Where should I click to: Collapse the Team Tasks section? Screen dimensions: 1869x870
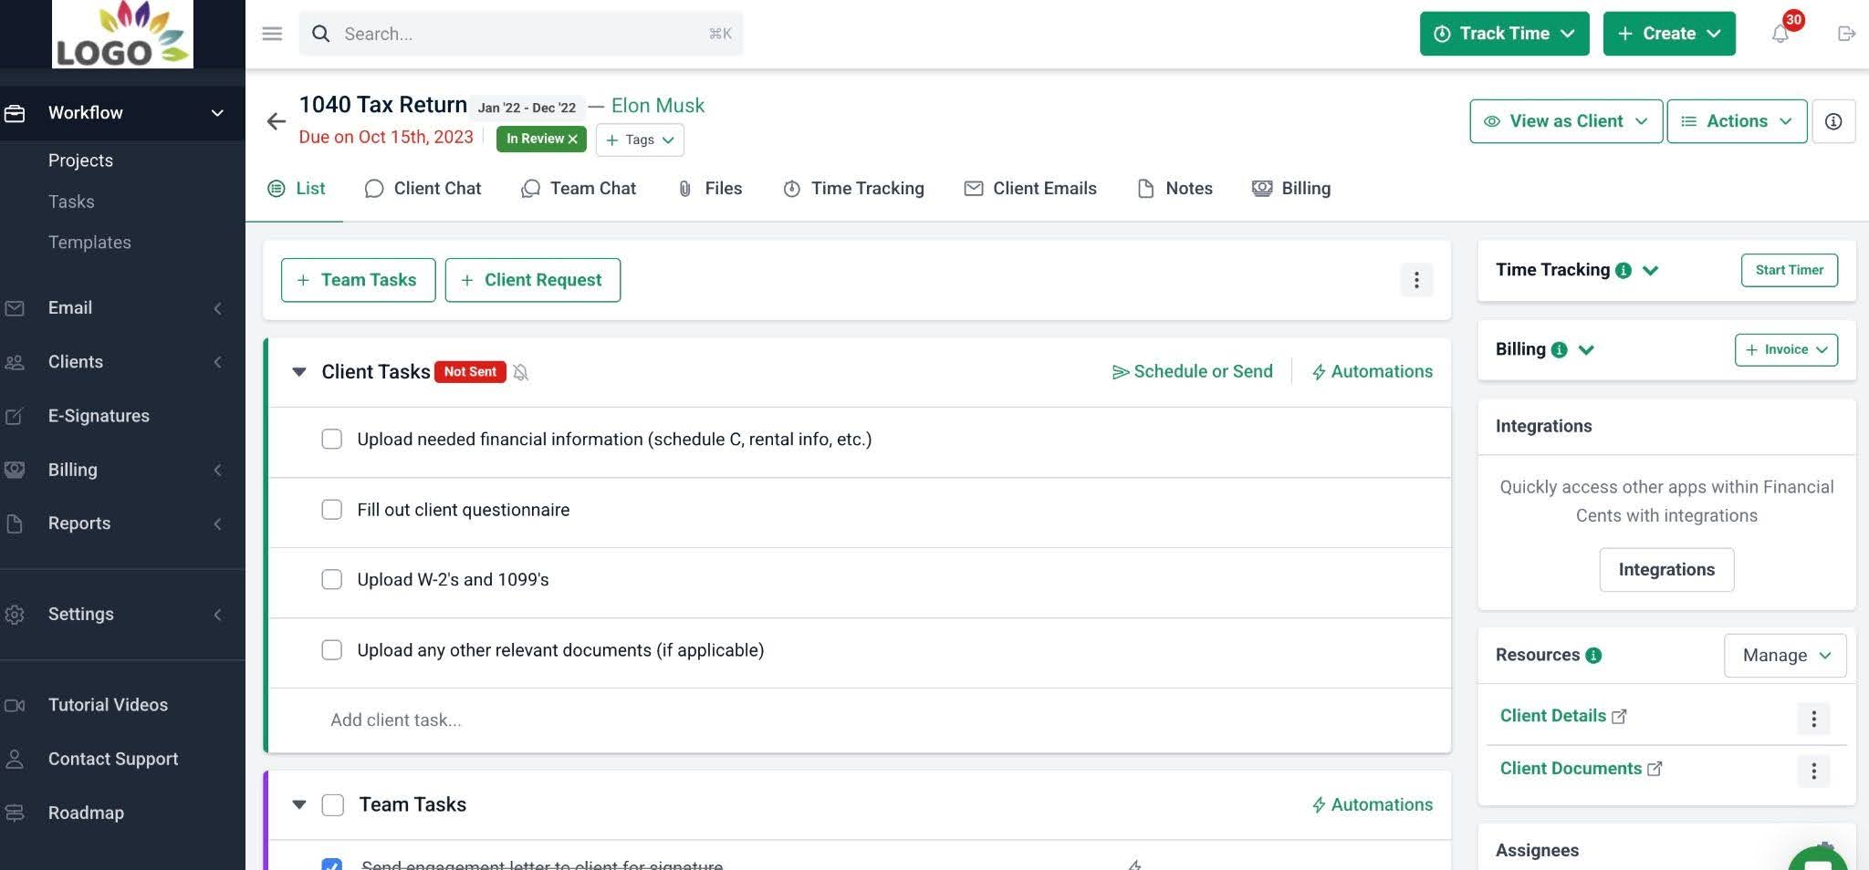298,805
